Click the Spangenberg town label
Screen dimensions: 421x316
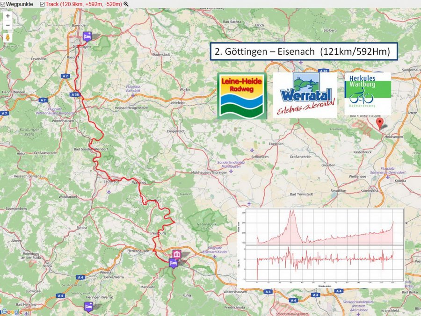click(16, 208)
